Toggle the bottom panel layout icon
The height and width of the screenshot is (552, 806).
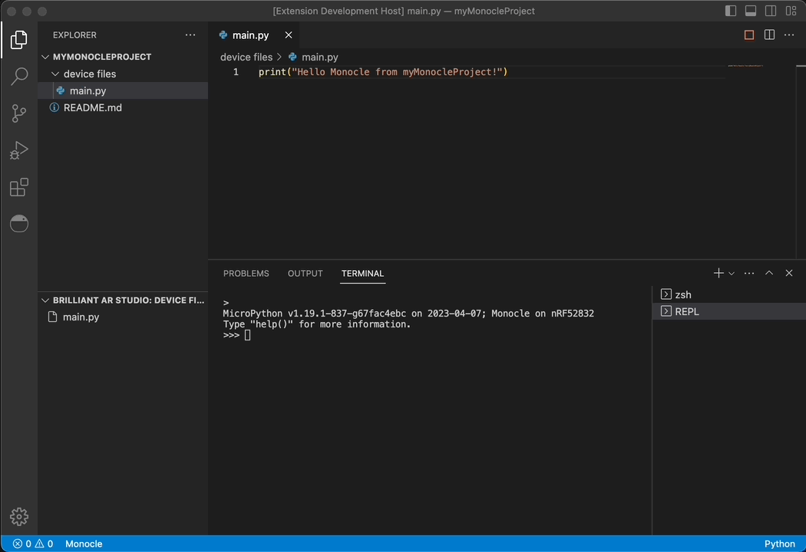751,11
